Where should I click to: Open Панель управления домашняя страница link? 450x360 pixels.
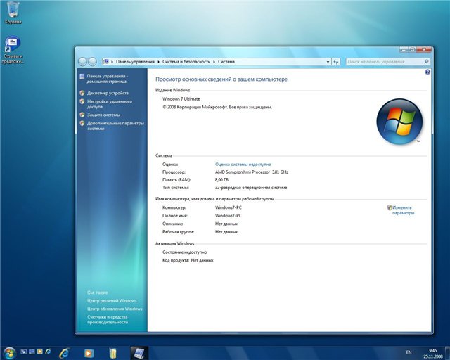(108, 79)
